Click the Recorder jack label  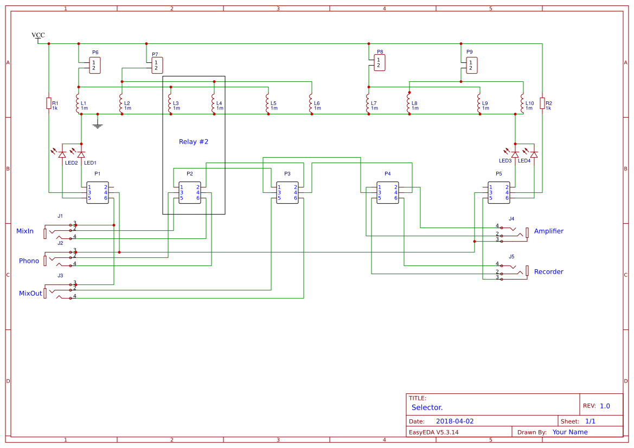(x=549, y=272)
